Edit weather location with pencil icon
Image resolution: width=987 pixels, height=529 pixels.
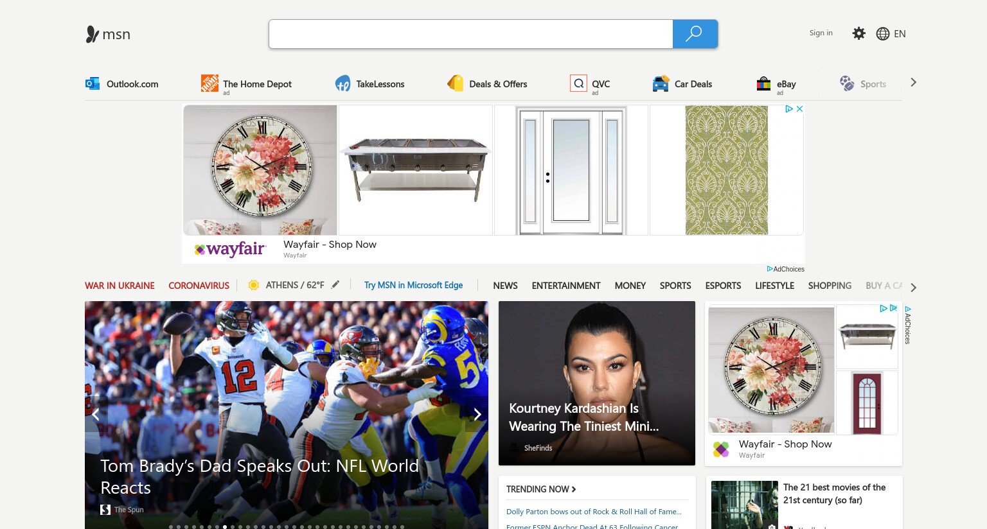[x=335, y=284]
